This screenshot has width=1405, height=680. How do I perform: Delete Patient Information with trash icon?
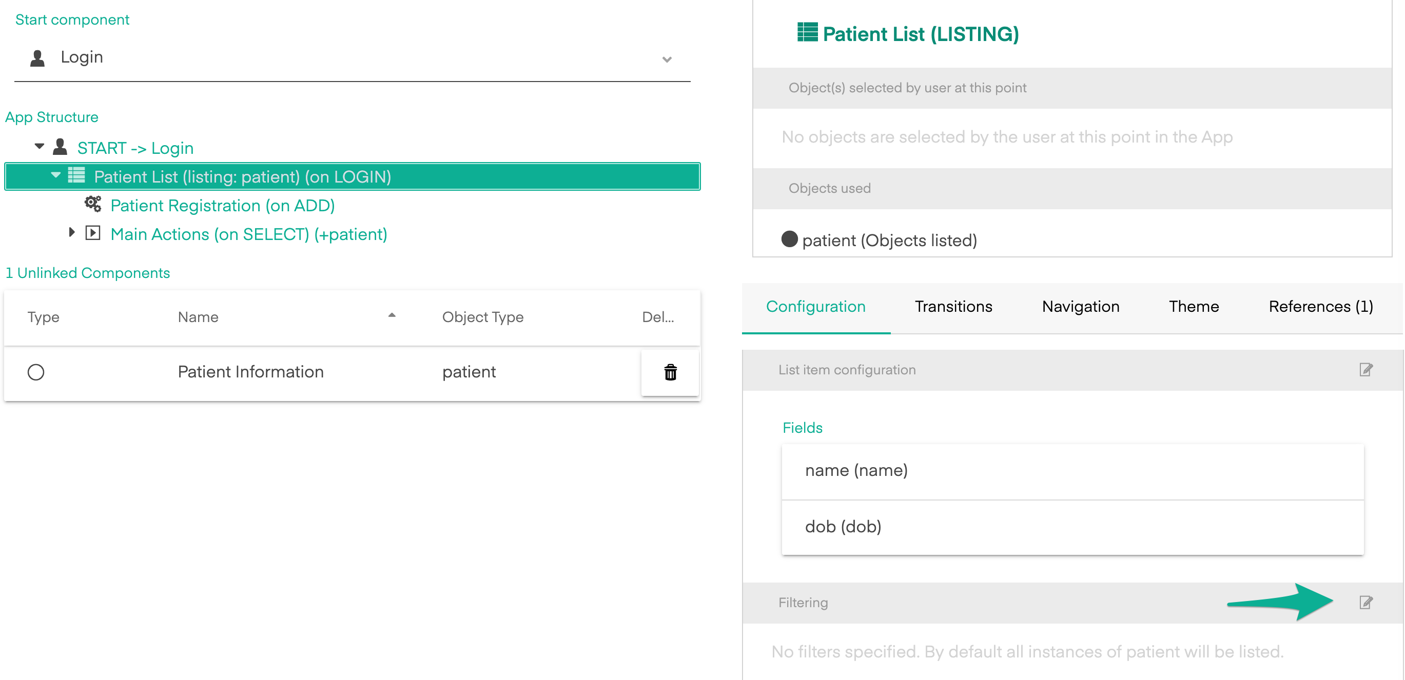[670, 372]
